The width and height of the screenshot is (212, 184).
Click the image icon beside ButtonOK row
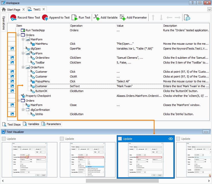click(12, 91)
